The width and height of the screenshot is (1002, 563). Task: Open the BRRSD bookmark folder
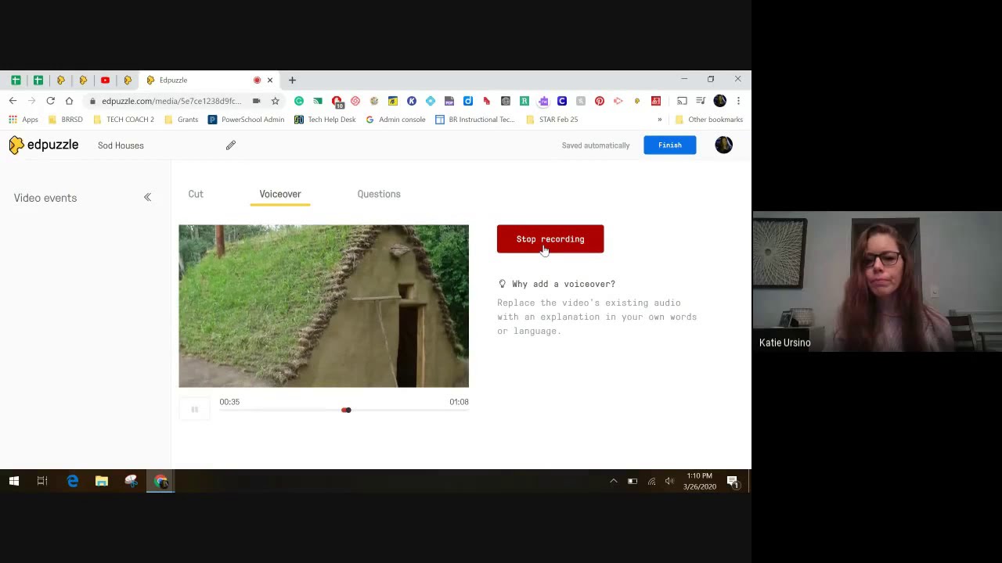(x=66, y=120)
